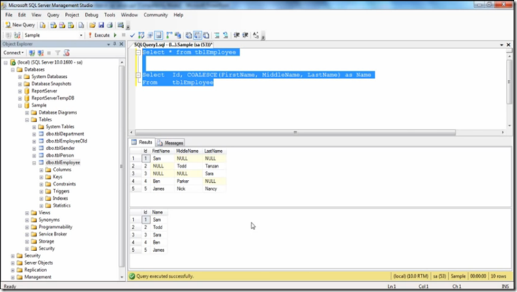Increase indent of selected lines

click(x=245, y=35)
